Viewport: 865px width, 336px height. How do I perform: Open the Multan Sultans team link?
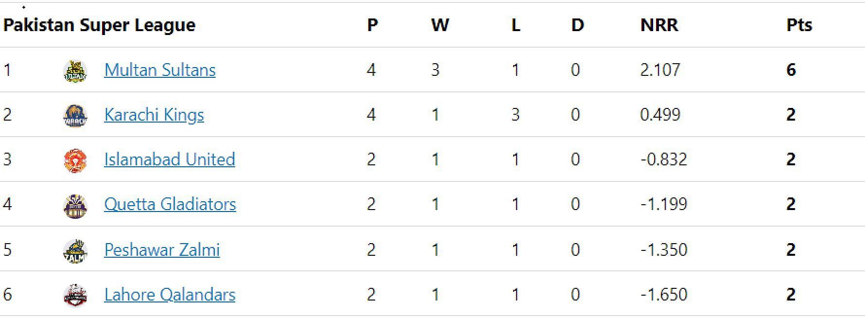(x=160, y=70)
